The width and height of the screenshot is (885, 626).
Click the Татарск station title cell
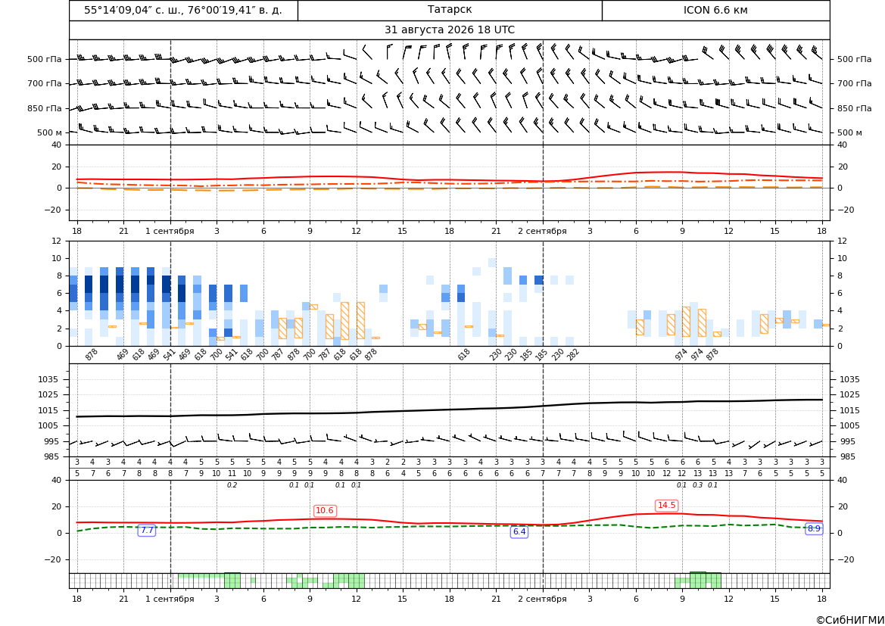point(450,10)
